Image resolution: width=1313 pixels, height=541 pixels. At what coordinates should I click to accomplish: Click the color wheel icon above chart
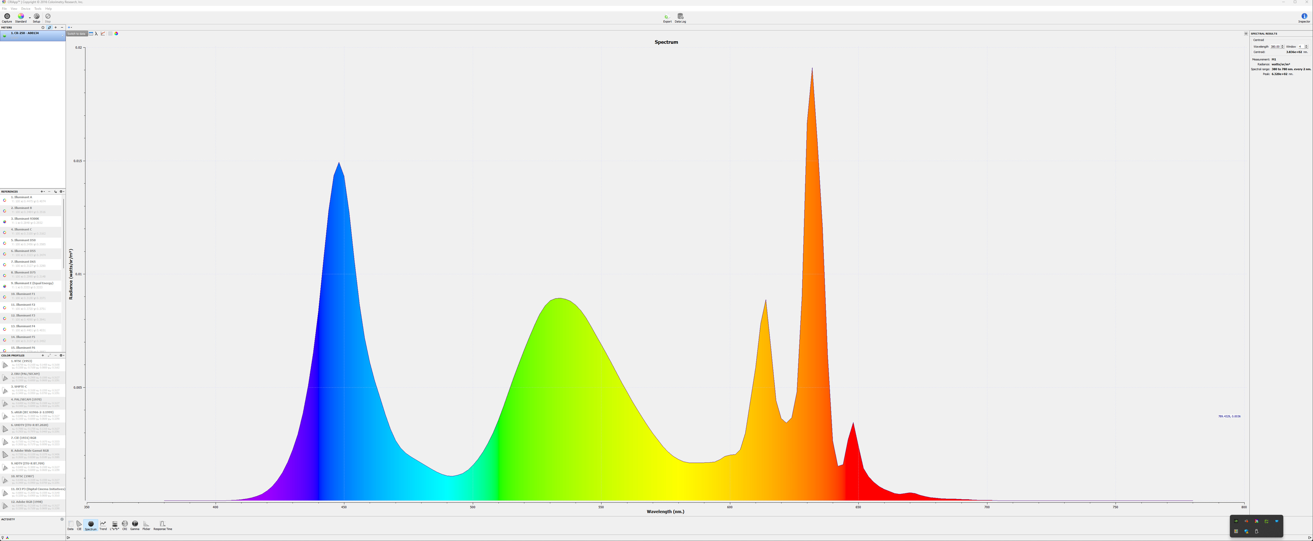point(116,33)
